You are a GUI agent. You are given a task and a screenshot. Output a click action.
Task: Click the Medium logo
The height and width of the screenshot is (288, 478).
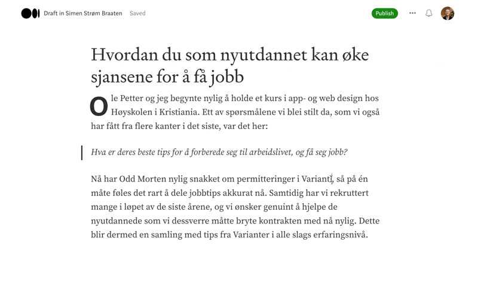coord(30,13)
